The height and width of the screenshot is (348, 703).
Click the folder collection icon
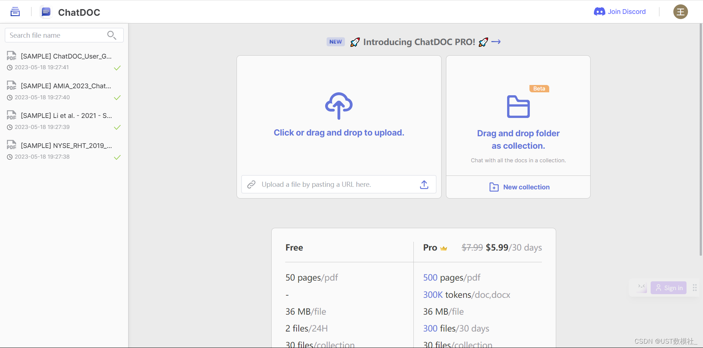[518, 107]
